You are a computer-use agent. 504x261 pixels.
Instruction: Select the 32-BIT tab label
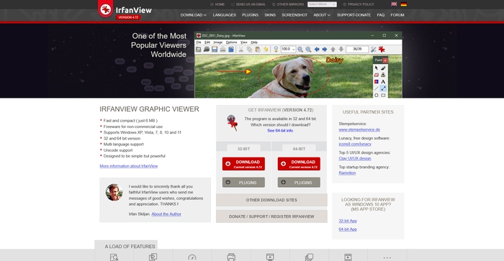(x=243, y=149)
